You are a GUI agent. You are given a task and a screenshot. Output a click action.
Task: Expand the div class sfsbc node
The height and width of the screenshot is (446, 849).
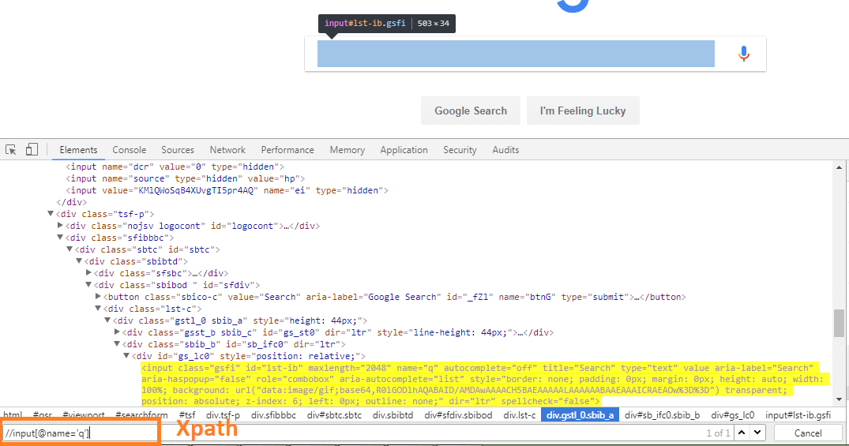click(x=88, y=273)
